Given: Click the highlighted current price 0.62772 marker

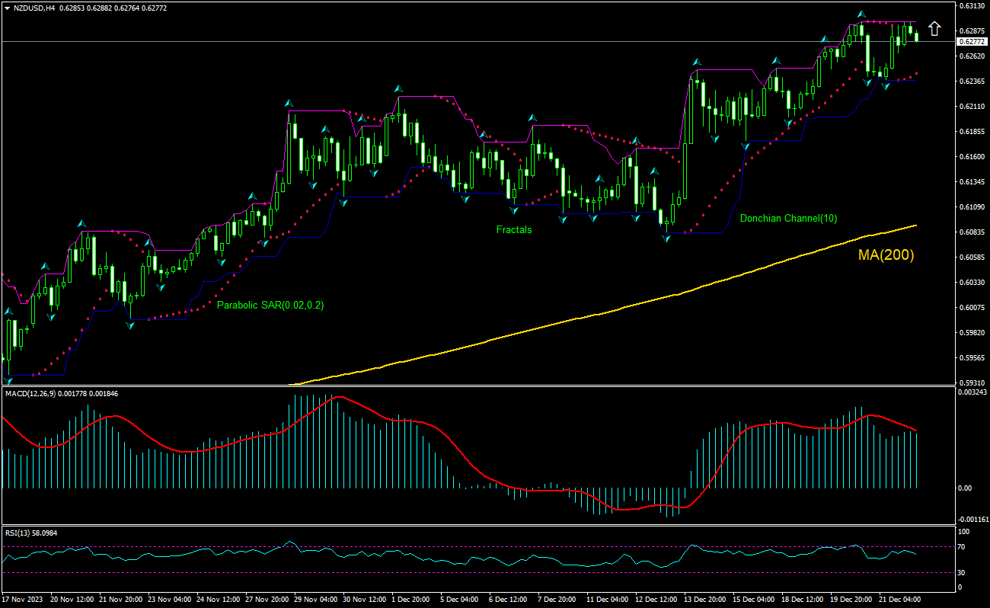Looking at the screenshot, I should click(x=971, y=43).
